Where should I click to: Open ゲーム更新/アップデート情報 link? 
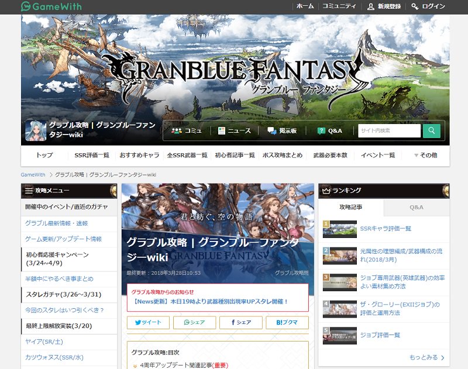(x=63, y=239)
